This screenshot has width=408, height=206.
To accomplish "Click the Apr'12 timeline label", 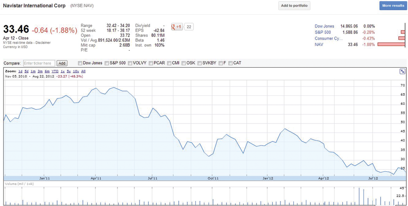I will [x=324, y=178].
